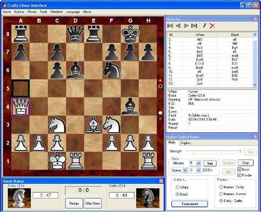The height and width of the screenshot is (212, 261).
Task: Select the black bishop on d6
Action: [x=75, y=70]
